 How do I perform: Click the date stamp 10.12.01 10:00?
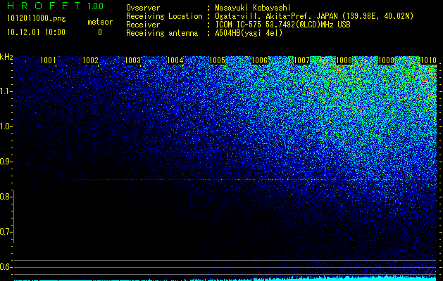36,32
